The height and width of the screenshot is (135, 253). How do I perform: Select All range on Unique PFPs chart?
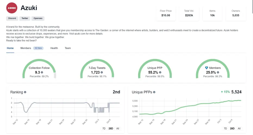239,129
